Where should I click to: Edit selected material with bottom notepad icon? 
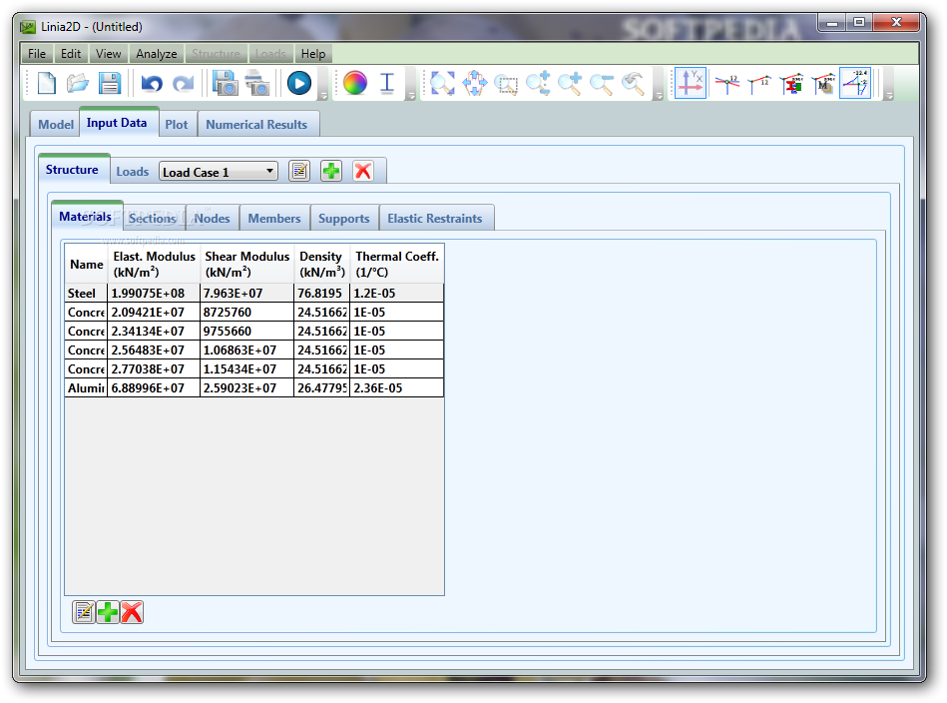(84, 612)
